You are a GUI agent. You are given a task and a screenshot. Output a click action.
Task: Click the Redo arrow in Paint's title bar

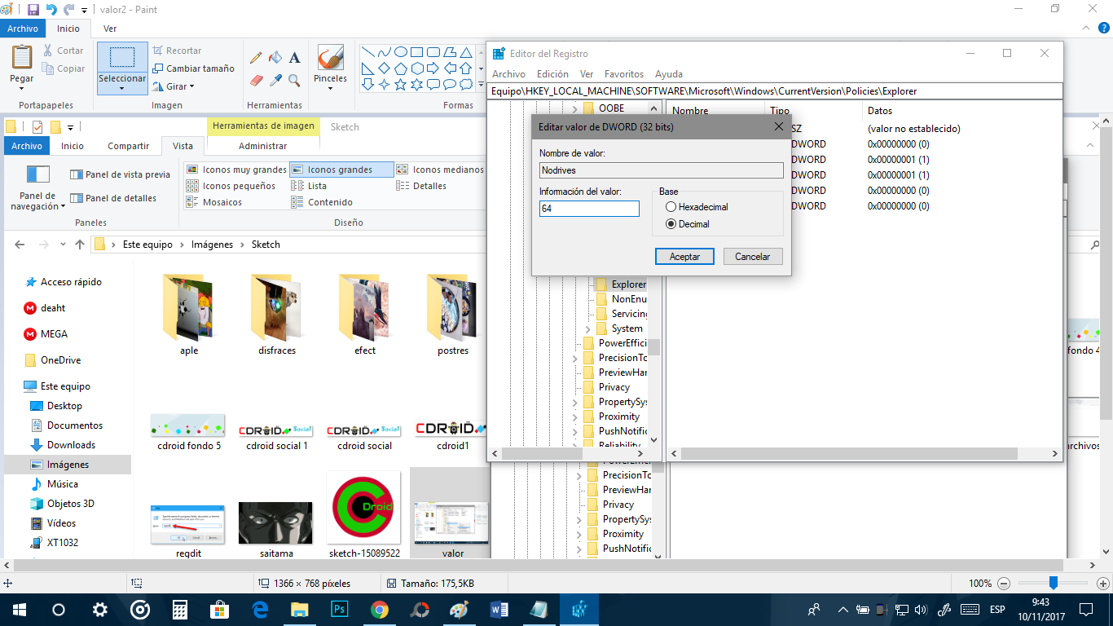click(69, 10)
